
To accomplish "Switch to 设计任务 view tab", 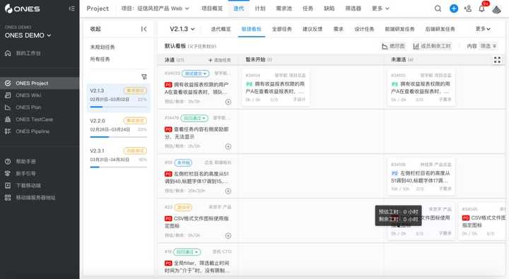I will [x=364, y=29].
